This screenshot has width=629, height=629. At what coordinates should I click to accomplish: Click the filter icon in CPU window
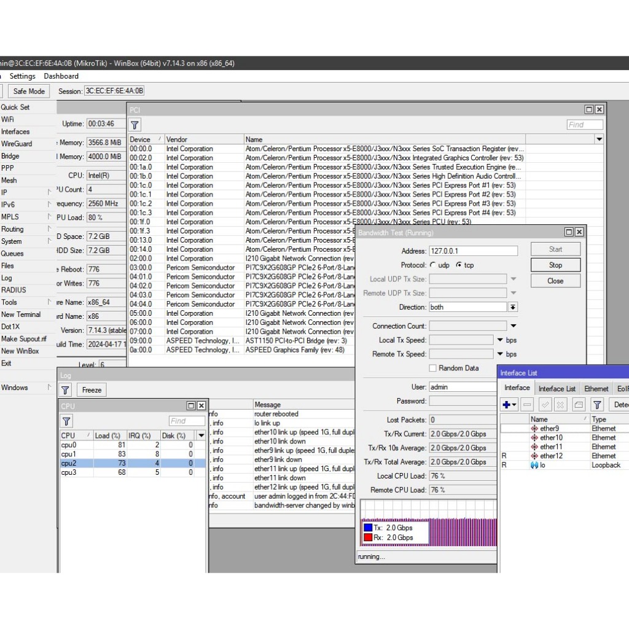click(67, 421)
